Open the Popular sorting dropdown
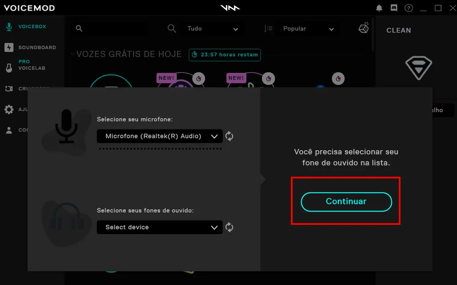This screenshot has width=457, height=285. tap(308, 28)
